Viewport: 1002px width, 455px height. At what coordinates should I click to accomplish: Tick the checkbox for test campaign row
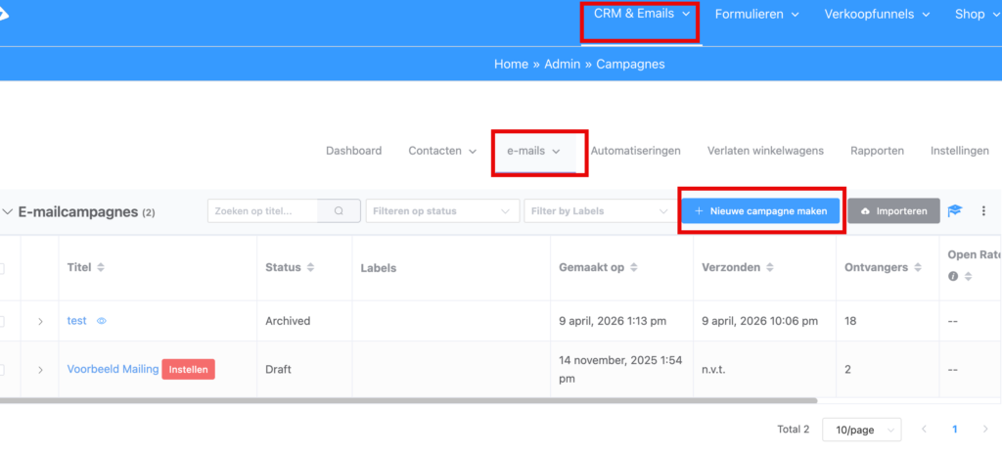tap(3, 321)
